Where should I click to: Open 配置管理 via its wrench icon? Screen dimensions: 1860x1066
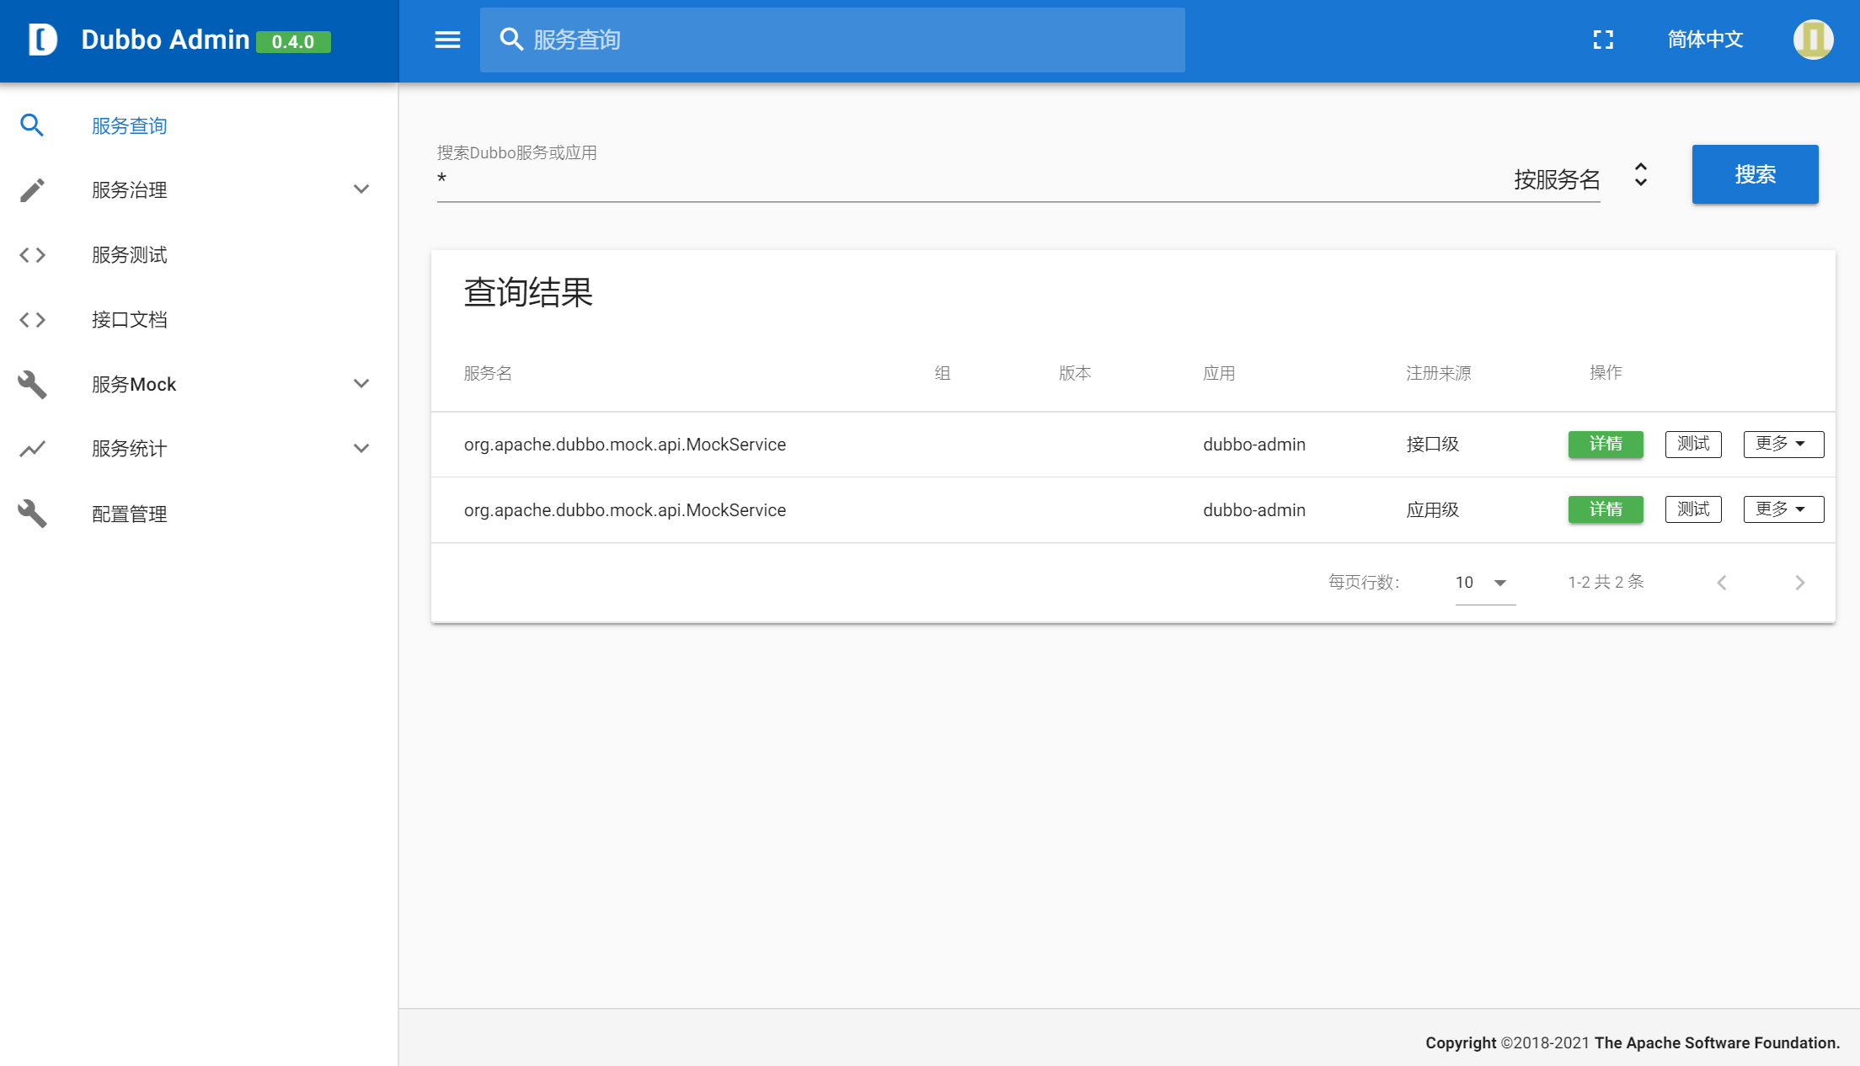32,514
